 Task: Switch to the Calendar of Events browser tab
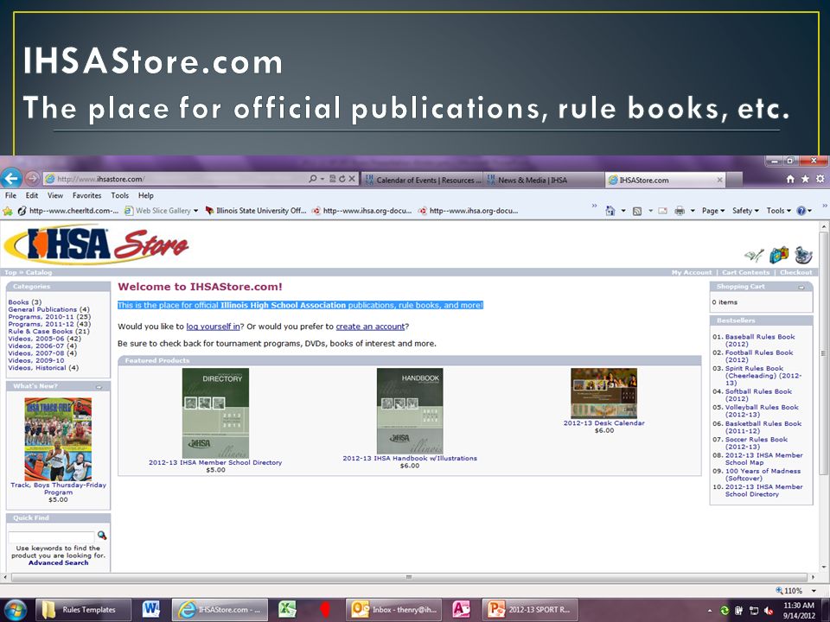(422, 180)
